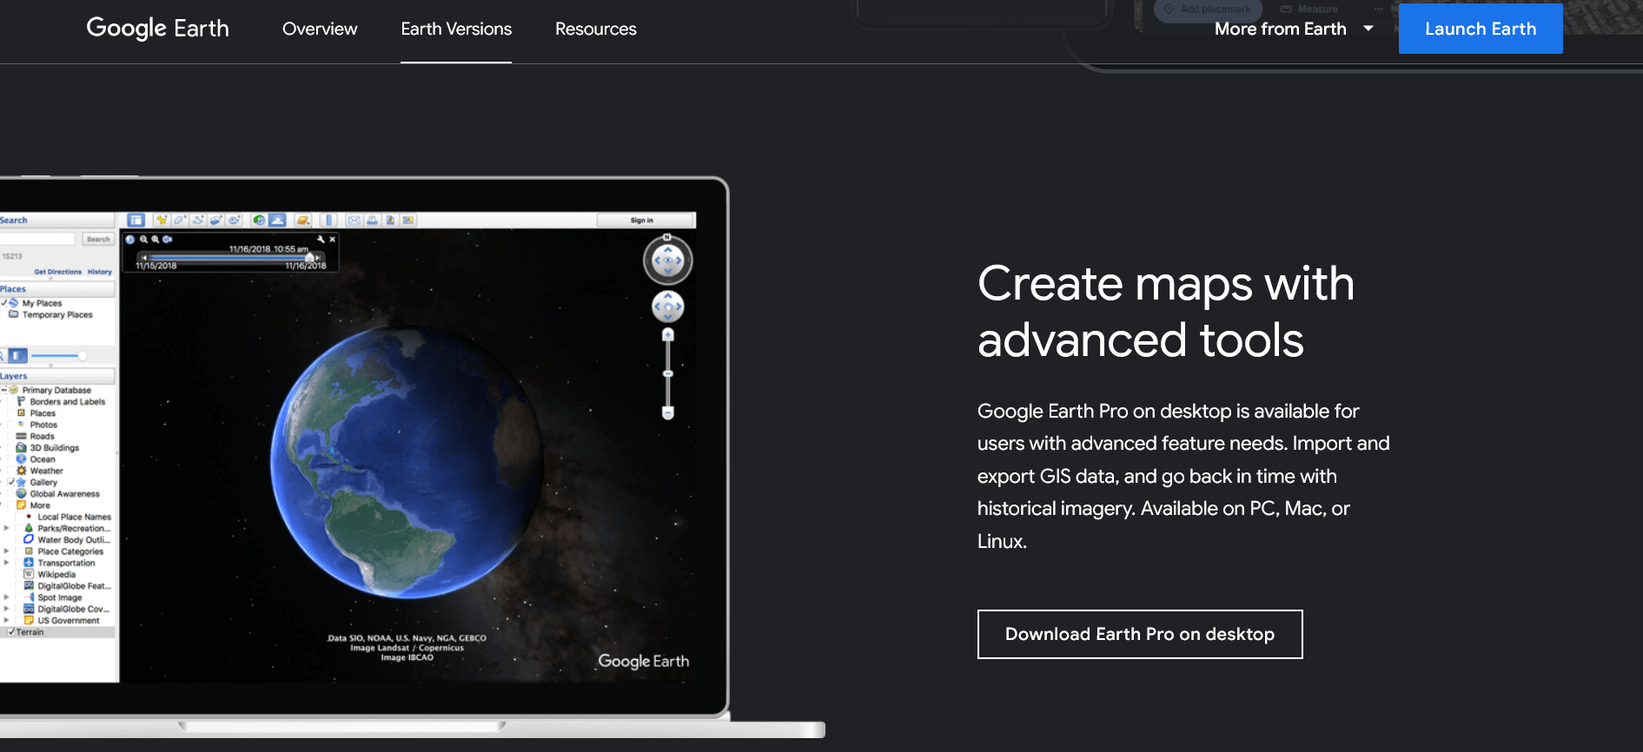This screenshot has width=1643, height=752.
Task: Click the time slider wrench options icon
Action: (x=321, y=239)
